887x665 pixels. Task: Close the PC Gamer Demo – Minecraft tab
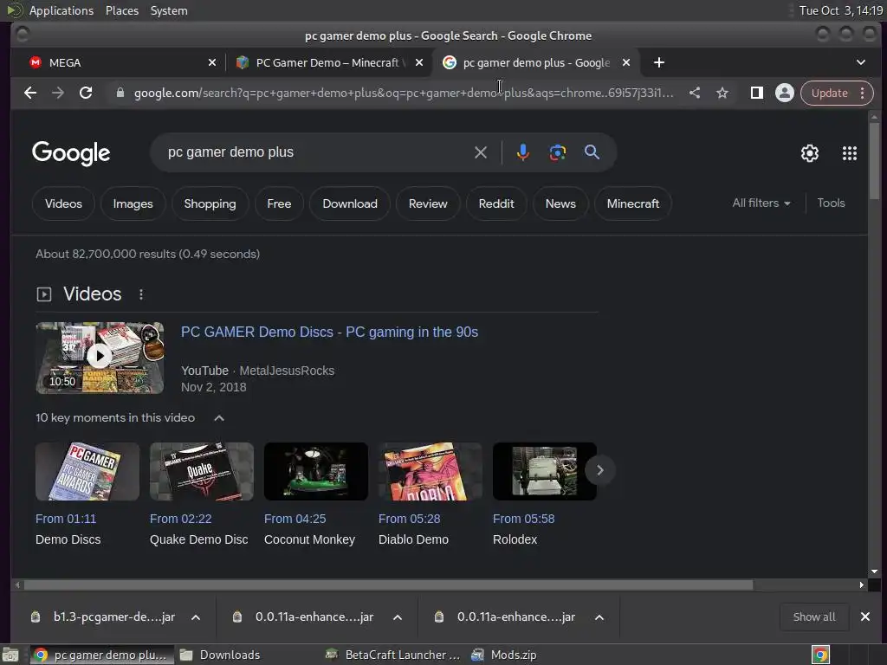point(419,62)
